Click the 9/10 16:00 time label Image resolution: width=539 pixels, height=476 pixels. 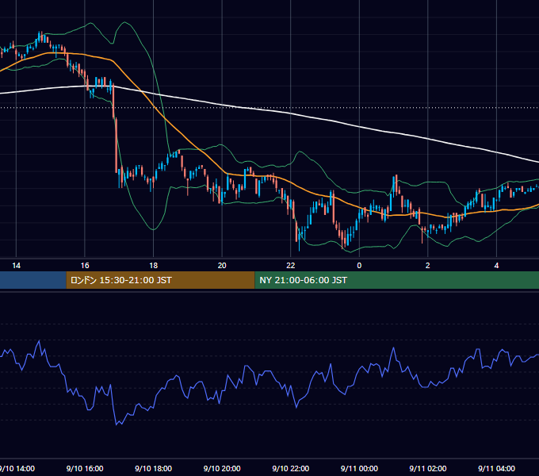[x=85, y=468]
